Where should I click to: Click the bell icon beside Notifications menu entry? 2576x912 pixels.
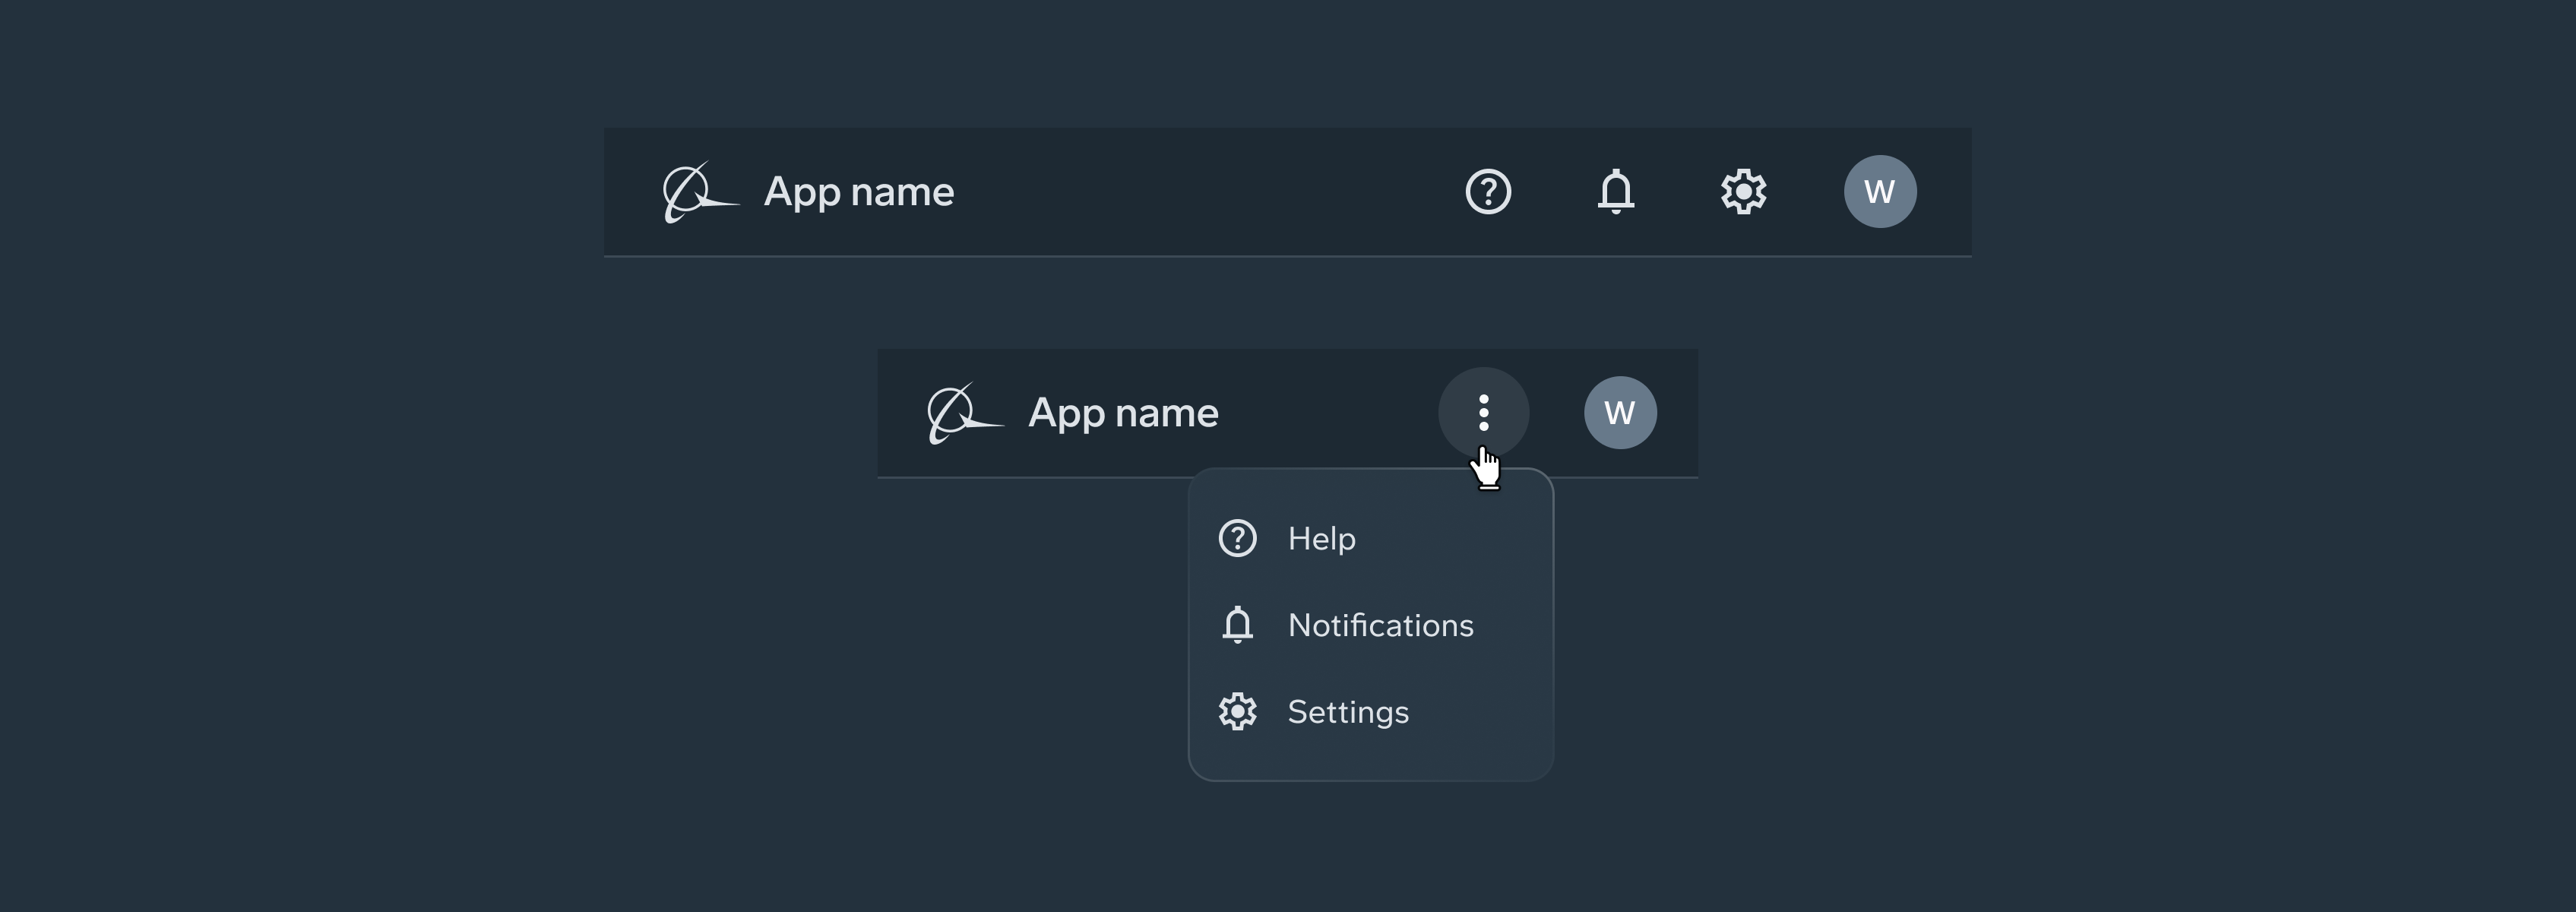[x=1237, y=625]
